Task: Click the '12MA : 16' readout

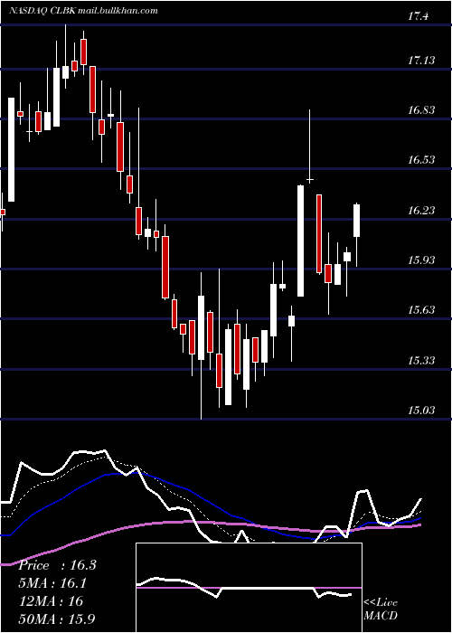Action: tap(51, 601)
